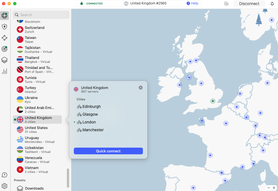Open statistics bar chart icon in sidebar
Screen dimensions: 278x191
tap(4, 71)
